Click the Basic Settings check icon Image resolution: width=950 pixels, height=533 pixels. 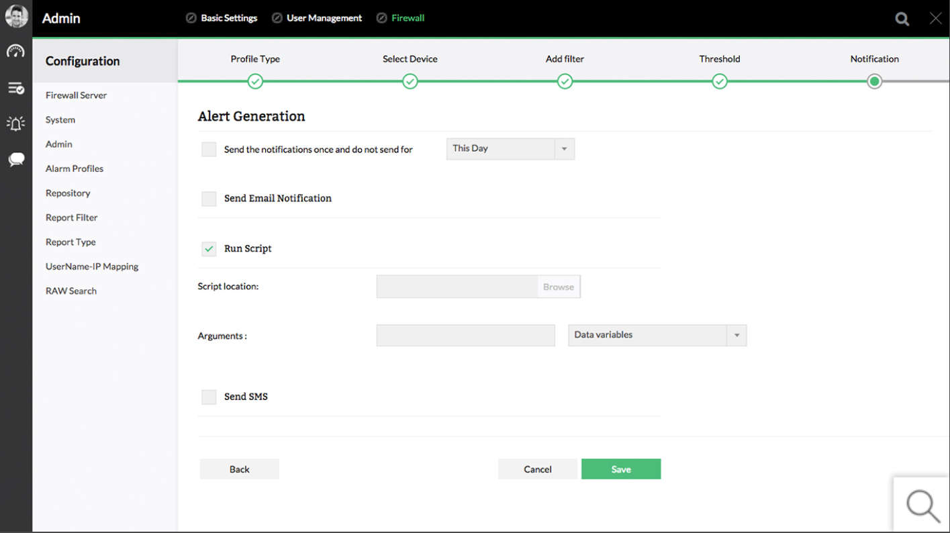tap(191, 17)
